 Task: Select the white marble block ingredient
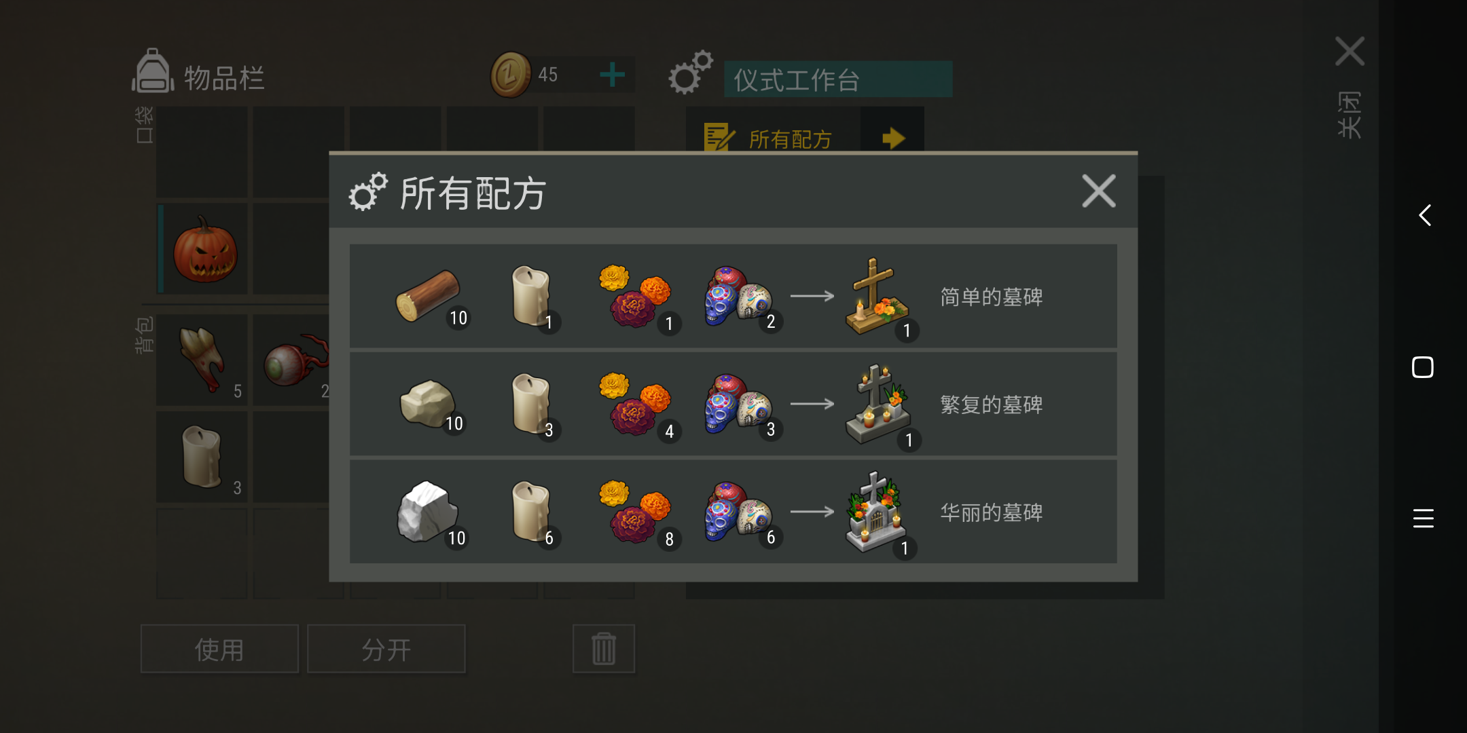click(x=427, y=512)
